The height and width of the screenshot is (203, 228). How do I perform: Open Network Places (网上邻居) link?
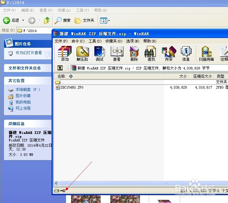click(x=23, y=108)
